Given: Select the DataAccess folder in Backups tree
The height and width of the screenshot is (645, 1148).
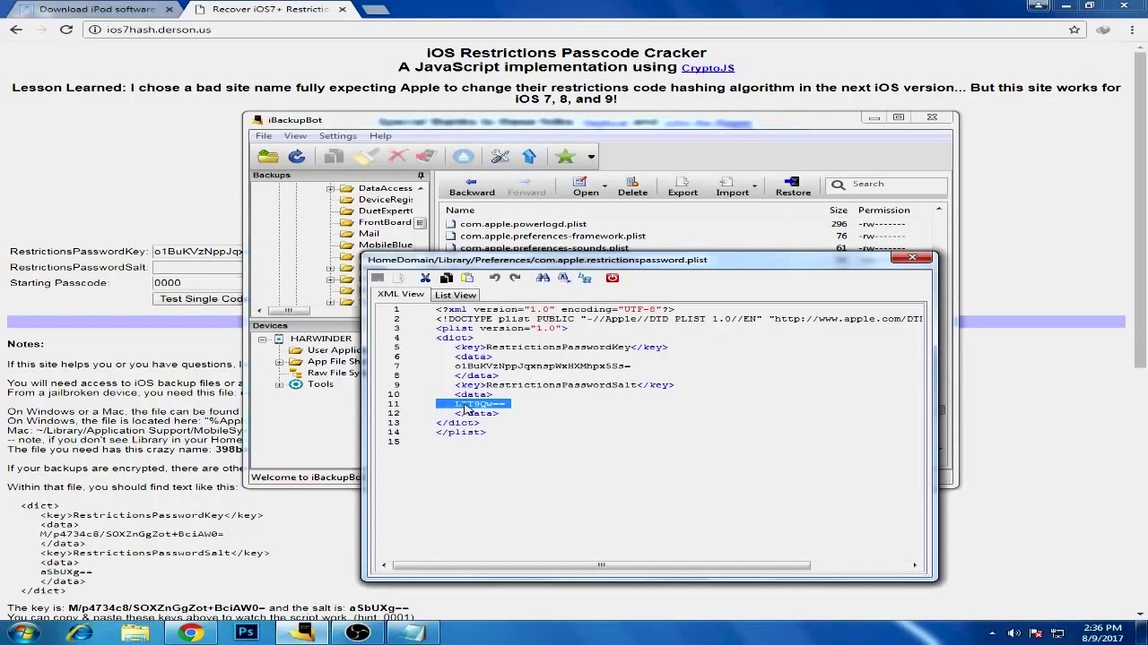Looking at the screenshot, I should click(385, 189).
